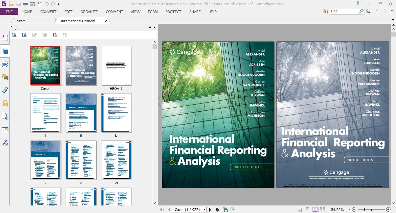Open the Bookmarks panel in sidebar
The width and height of the screenshot is (396, 213).
pyautogui.click(x=5, y=38)
